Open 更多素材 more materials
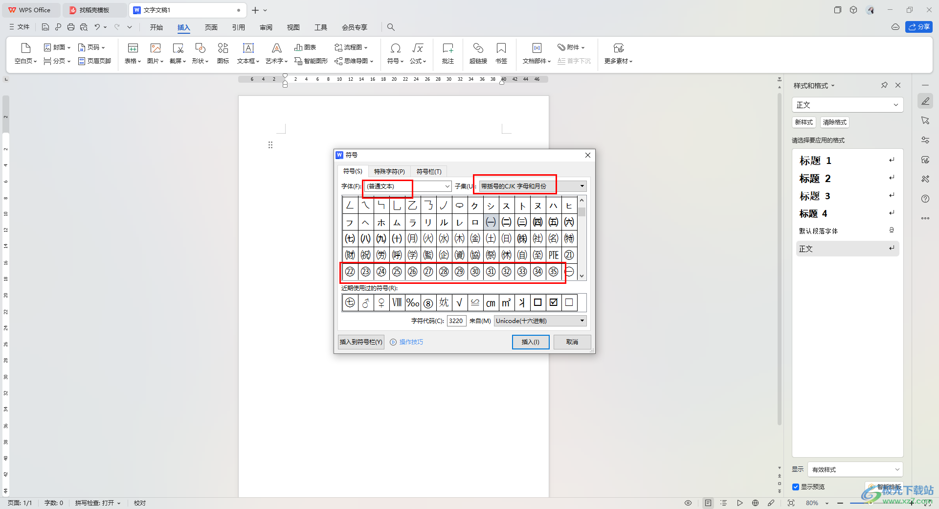 pyautogui.click(x=619, y=53)
